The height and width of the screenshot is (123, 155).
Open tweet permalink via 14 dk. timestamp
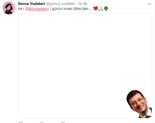[83, 4]
